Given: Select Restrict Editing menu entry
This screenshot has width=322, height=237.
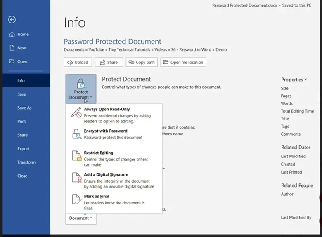Looking at the screenshot, I should click(114, 158).
